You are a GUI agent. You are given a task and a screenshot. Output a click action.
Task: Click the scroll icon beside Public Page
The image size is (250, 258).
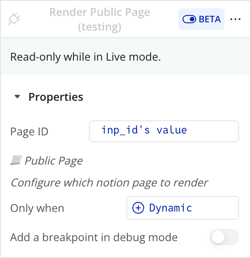[16, 160]
